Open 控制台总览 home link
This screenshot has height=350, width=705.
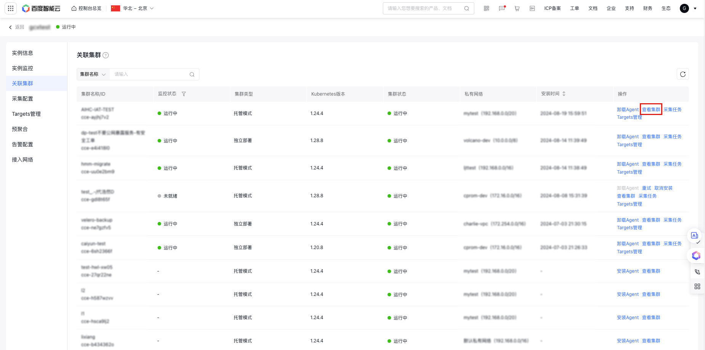pos(87,8)
